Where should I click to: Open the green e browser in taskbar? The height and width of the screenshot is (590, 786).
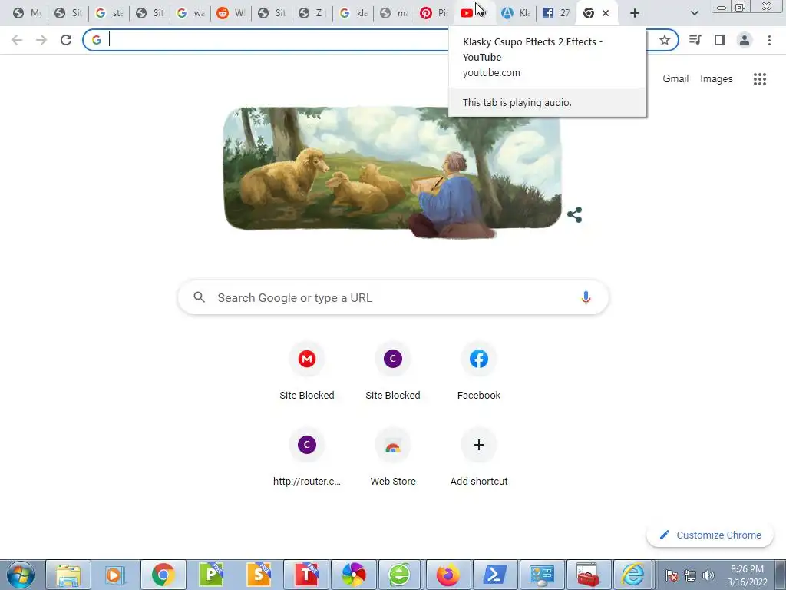[x=399, y=575]
